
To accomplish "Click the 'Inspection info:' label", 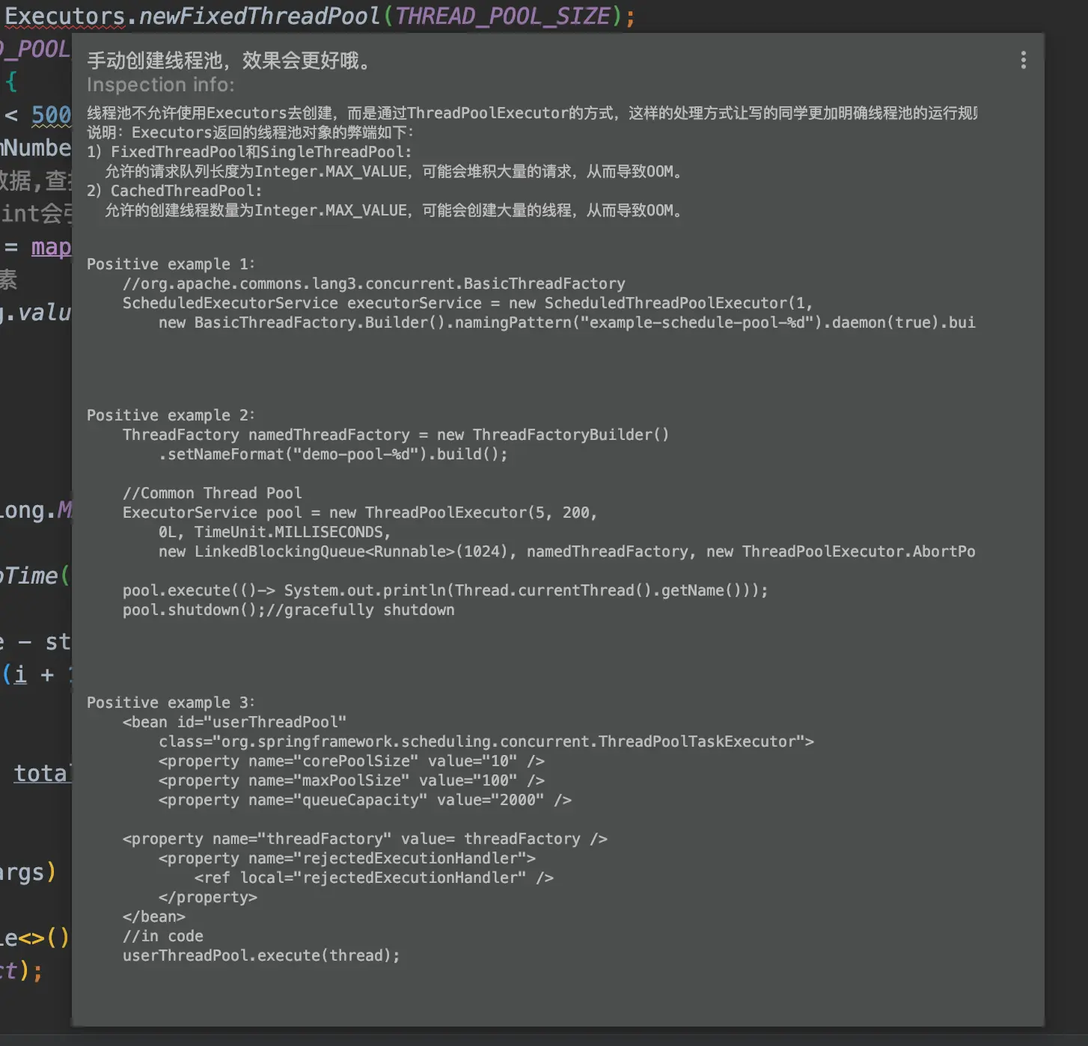I will click(161, 85).
